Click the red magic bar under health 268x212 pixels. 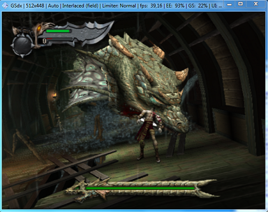tap(49, 39)
